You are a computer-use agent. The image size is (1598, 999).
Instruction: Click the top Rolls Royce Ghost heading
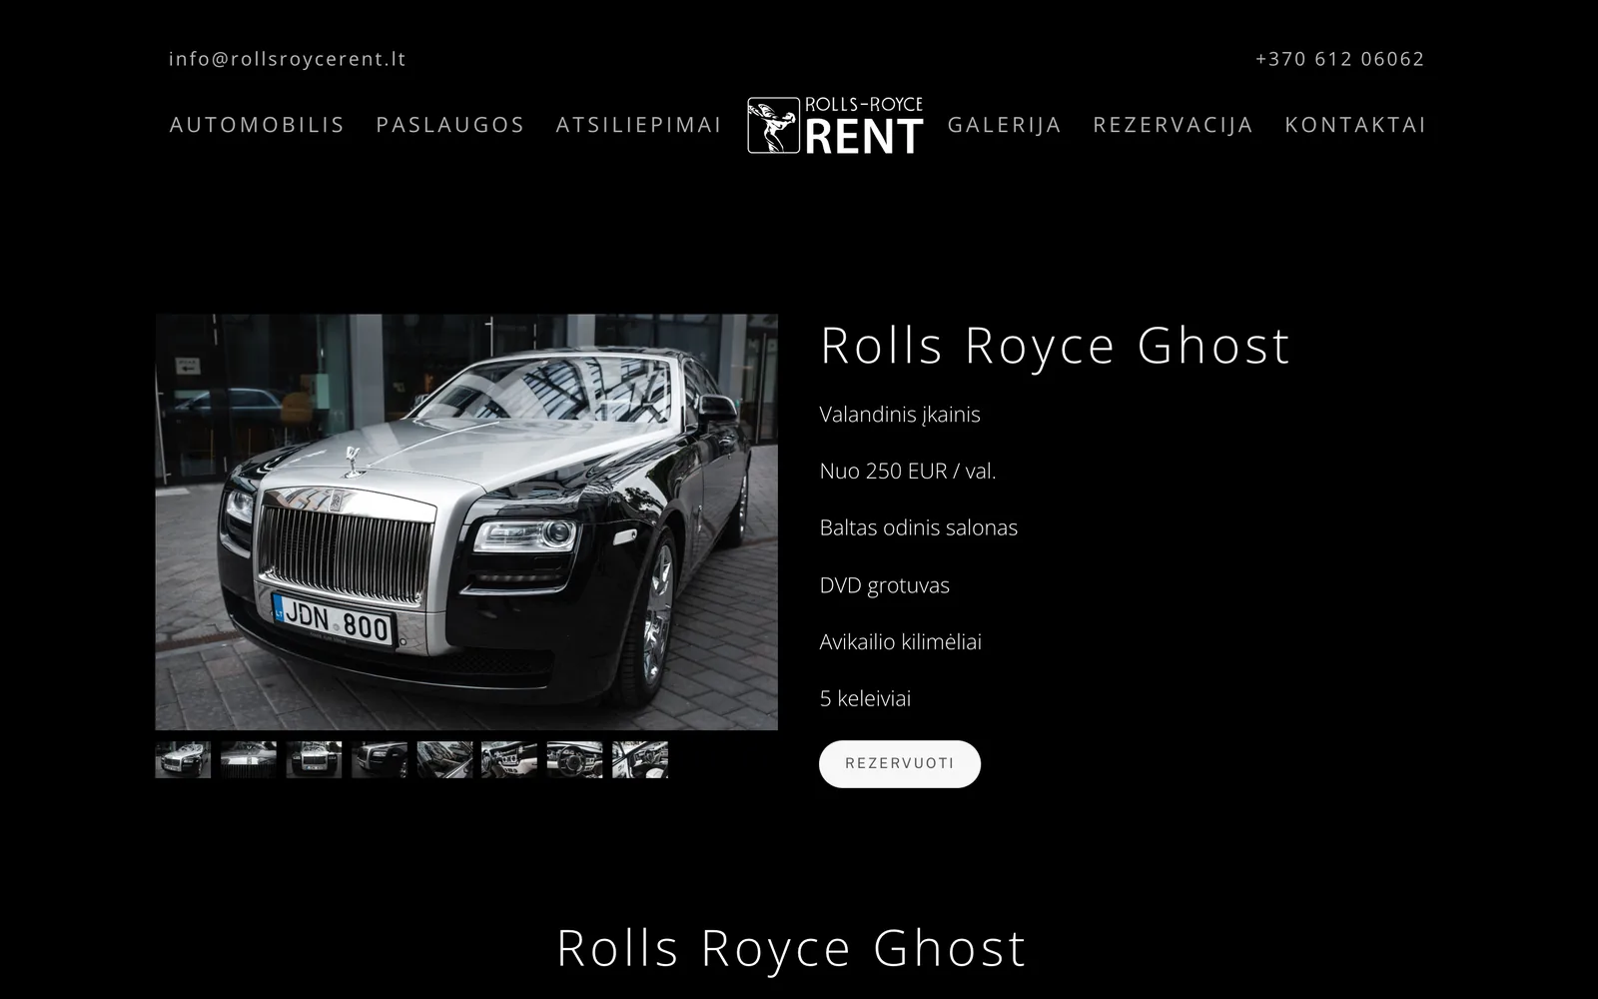click(x=1056, y=346)
